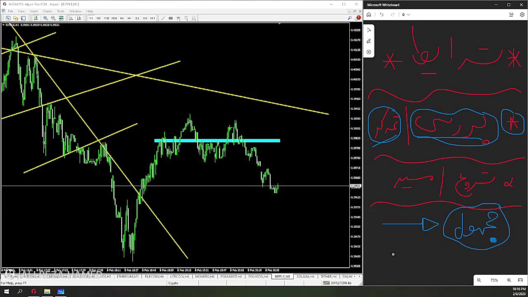
Task: Open the View menu
Action: [x=21, y=11]
